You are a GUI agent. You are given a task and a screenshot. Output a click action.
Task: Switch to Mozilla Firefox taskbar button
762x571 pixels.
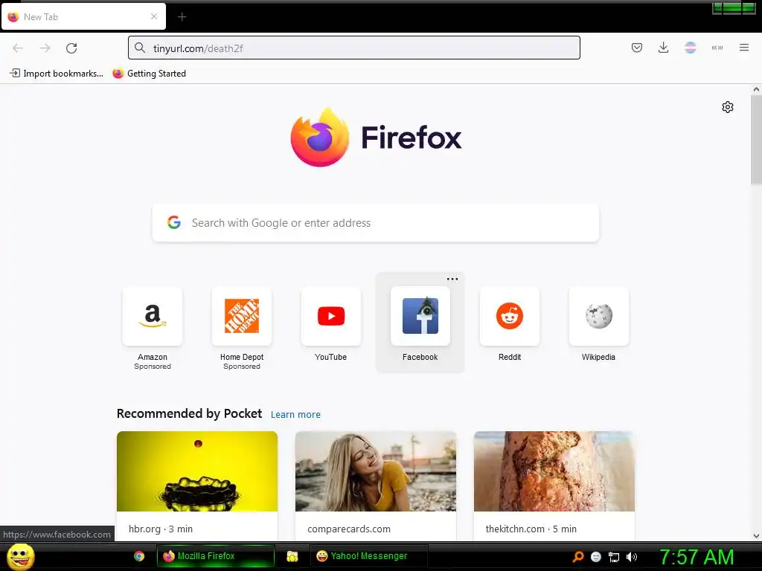point(216,556)
